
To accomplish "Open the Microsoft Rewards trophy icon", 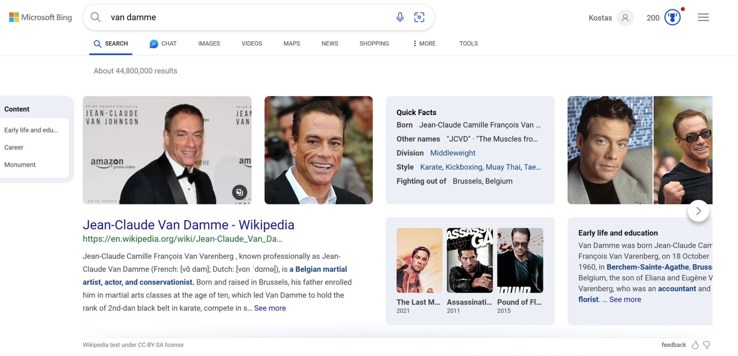I will [x=672, y=18].
